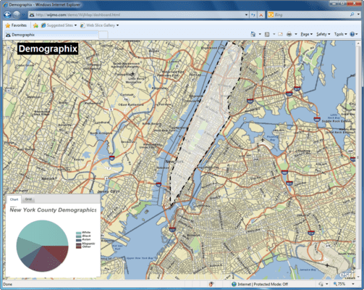The image size is (364, 290).
Task: Switch to the Grid tab
Action: [x=28, y=199]
